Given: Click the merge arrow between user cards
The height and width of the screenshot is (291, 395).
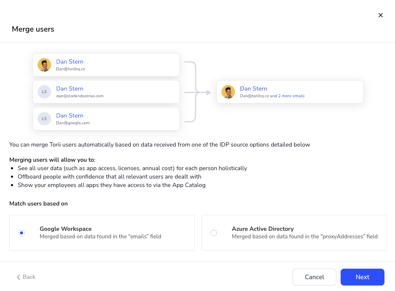Looking at the screenshot, I should pyautogui.click(x=198, y=92).
